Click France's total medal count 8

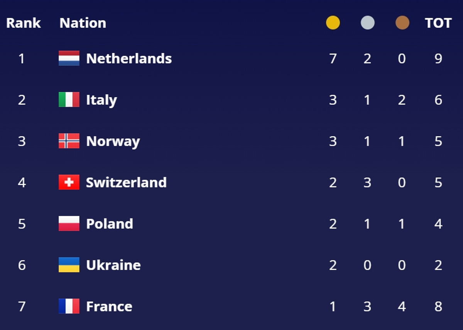pos(438,306)
